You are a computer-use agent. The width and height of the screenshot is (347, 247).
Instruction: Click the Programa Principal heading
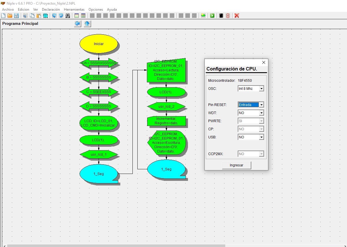pyautogui.click(x=20, y=23)
